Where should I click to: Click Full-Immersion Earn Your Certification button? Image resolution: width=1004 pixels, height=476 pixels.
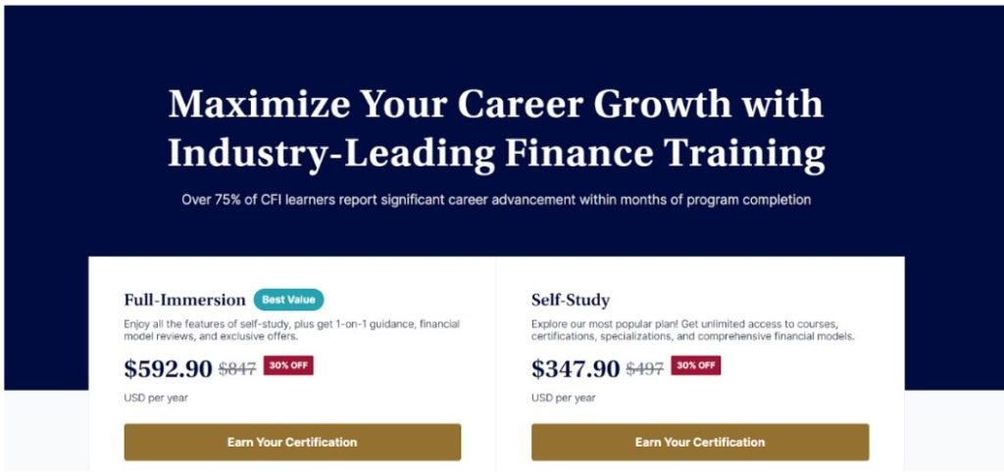point(292,442)
